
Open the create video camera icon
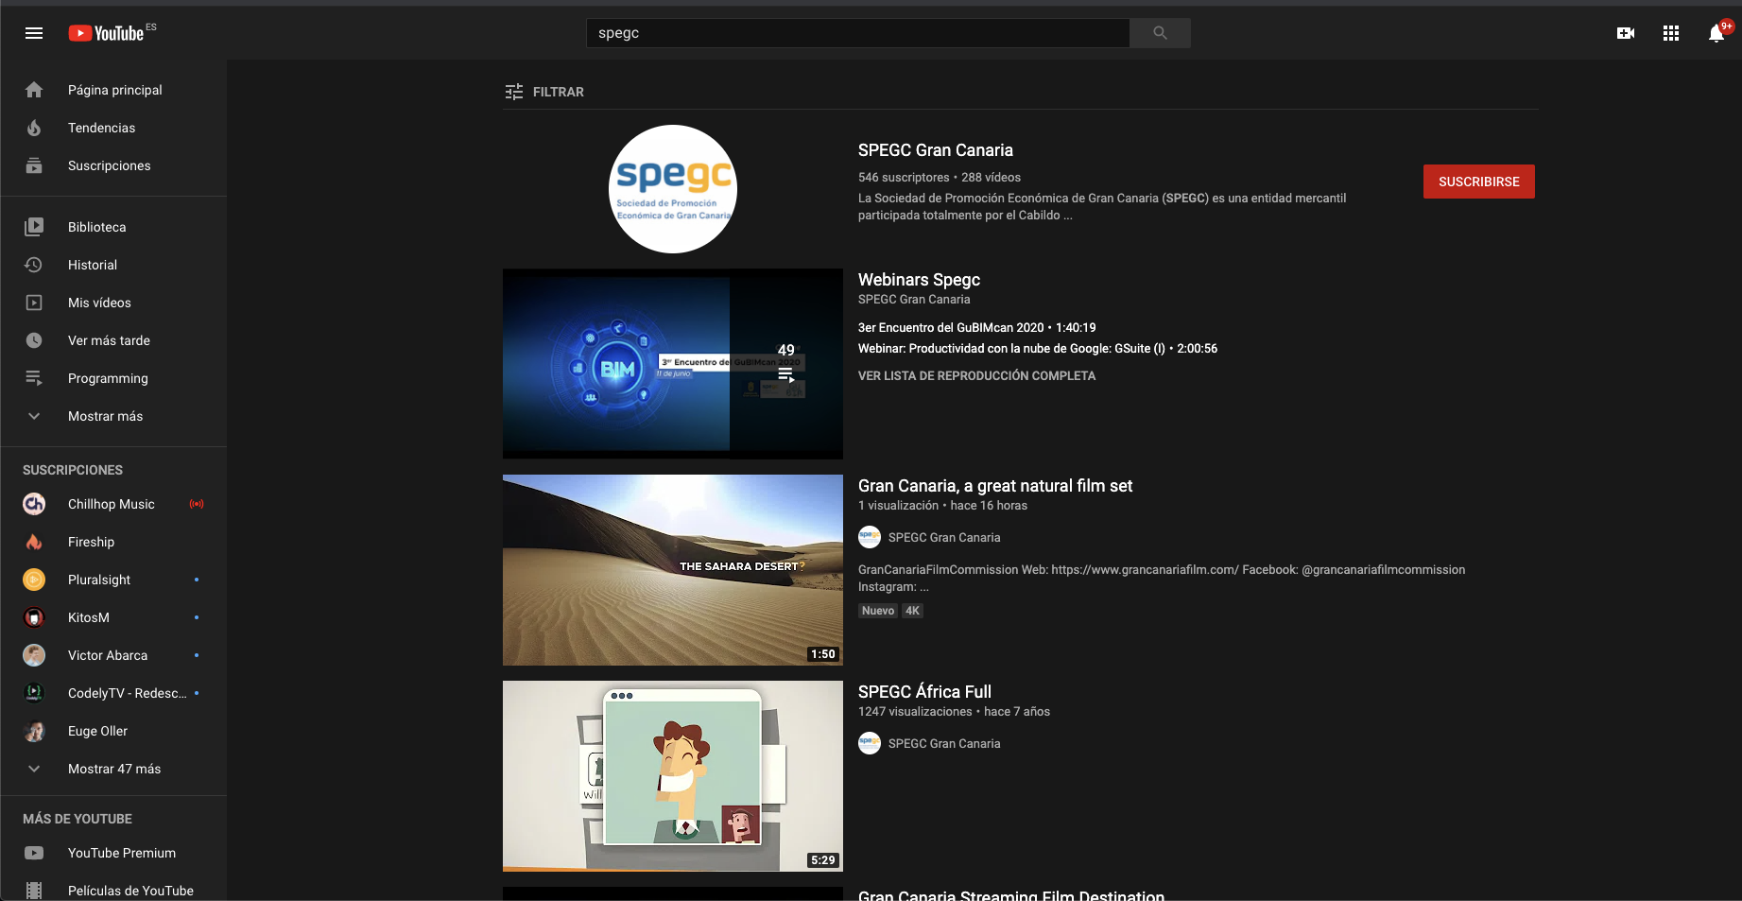[x=1626, y=33]
